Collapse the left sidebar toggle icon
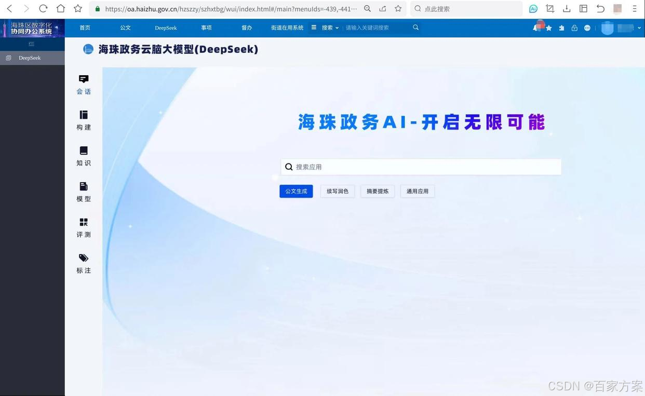Image resolution: width=645 pixels, height=396 pixels. click(32, 44)
